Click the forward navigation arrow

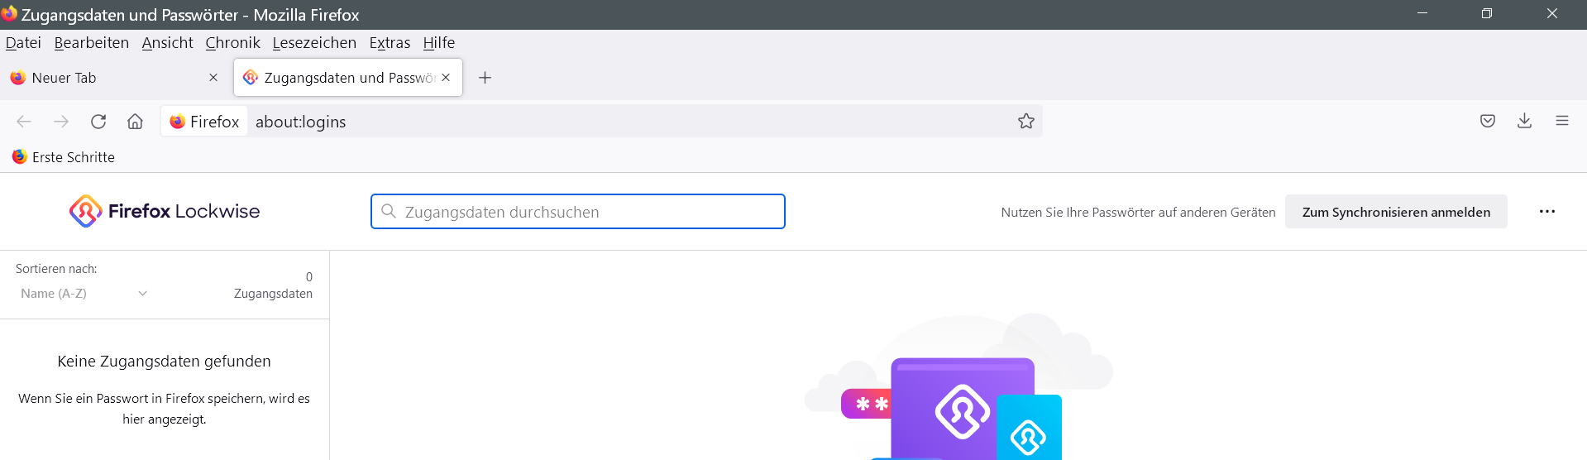click(61, 122)
